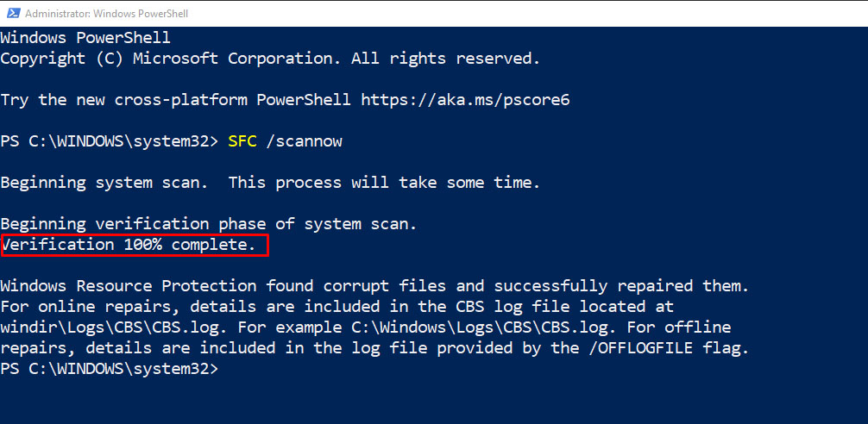Screen dimensions: 868x424
Task: Click the Windows Resource Protection result line
Action: point(375,285)
